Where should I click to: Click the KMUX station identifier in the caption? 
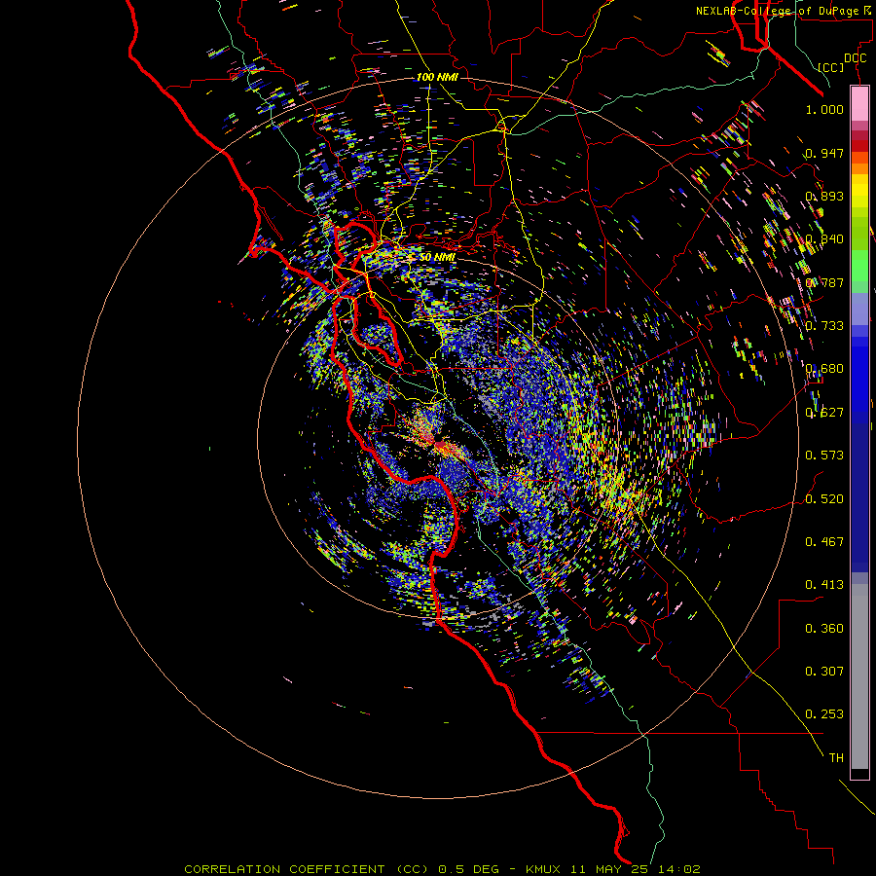click(x=543, y=869)
